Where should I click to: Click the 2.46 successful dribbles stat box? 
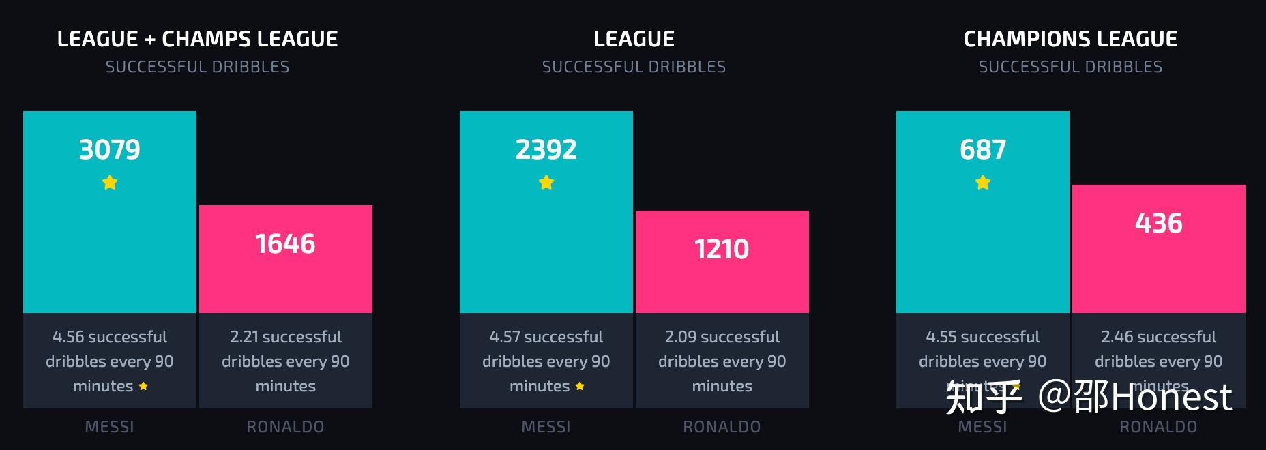(1159, 361)
